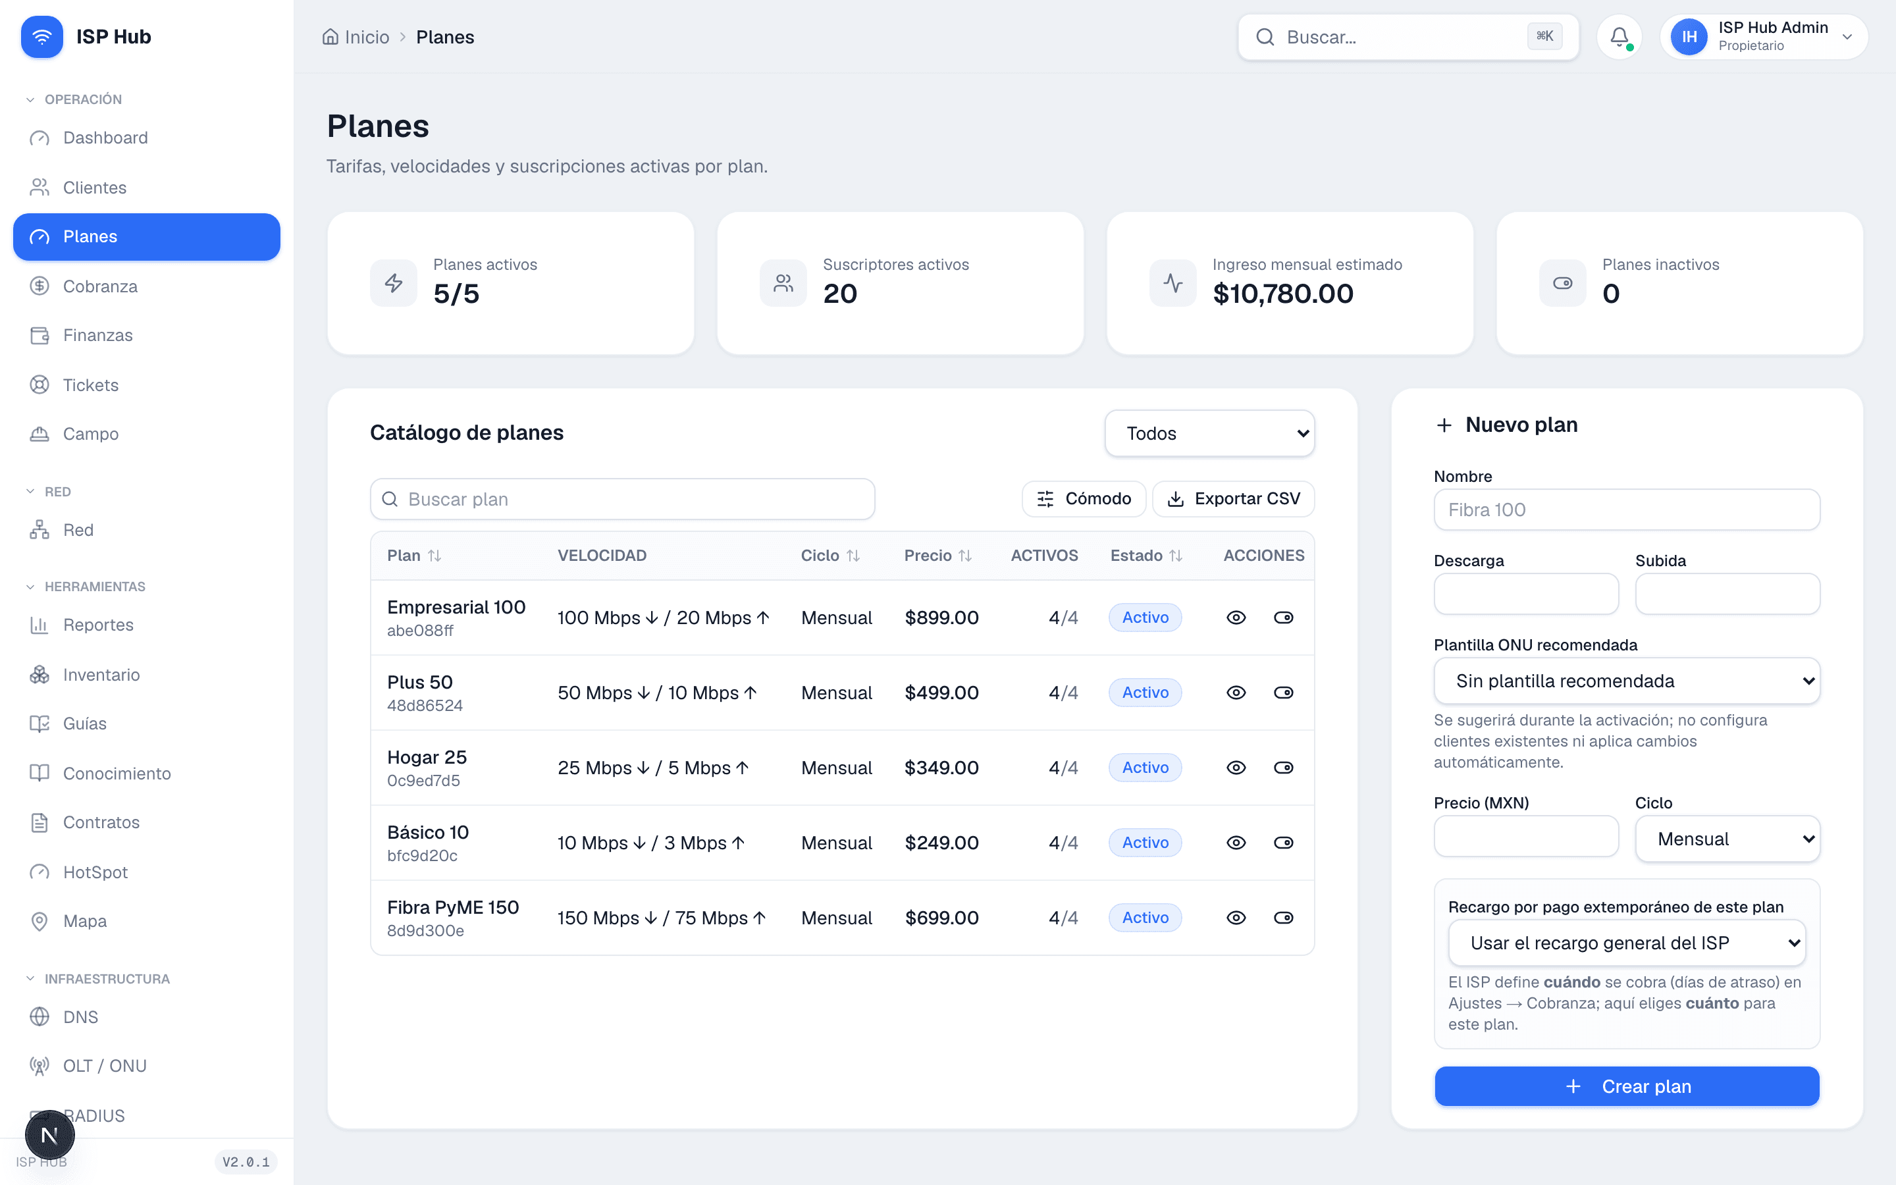This screenshot has width=1896, height=1185.
Task: Sort table by Plan column arrows
Action: [x=434, y=556]
